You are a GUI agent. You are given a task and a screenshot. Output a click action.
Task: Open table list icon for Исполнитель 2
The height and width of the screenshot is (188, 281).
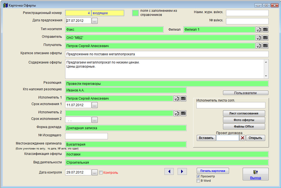click(183, 113)
